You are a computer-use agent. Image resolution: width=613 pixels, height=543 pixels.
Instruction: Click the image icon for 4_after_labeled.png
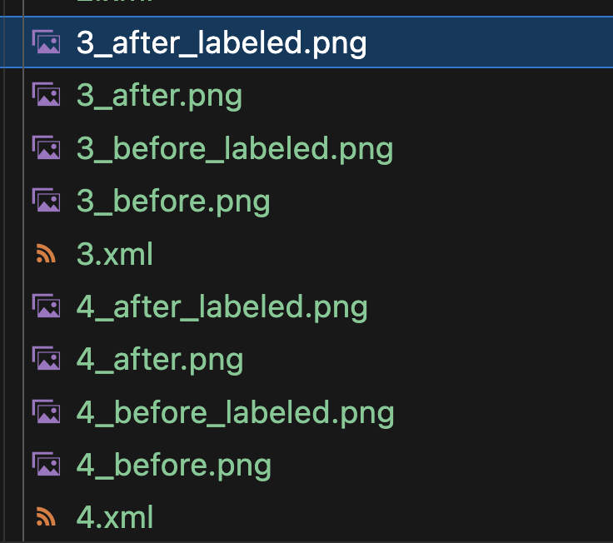coord(46,306)
